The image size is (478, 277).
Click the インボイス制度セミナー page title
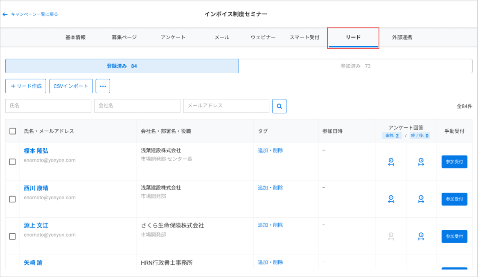click(236, 14)
